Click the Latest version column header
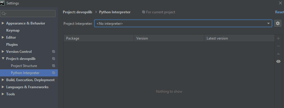Image resolution: width=284 pixels, height=108 pixels. pyautogui.click(x=239, y=38)
